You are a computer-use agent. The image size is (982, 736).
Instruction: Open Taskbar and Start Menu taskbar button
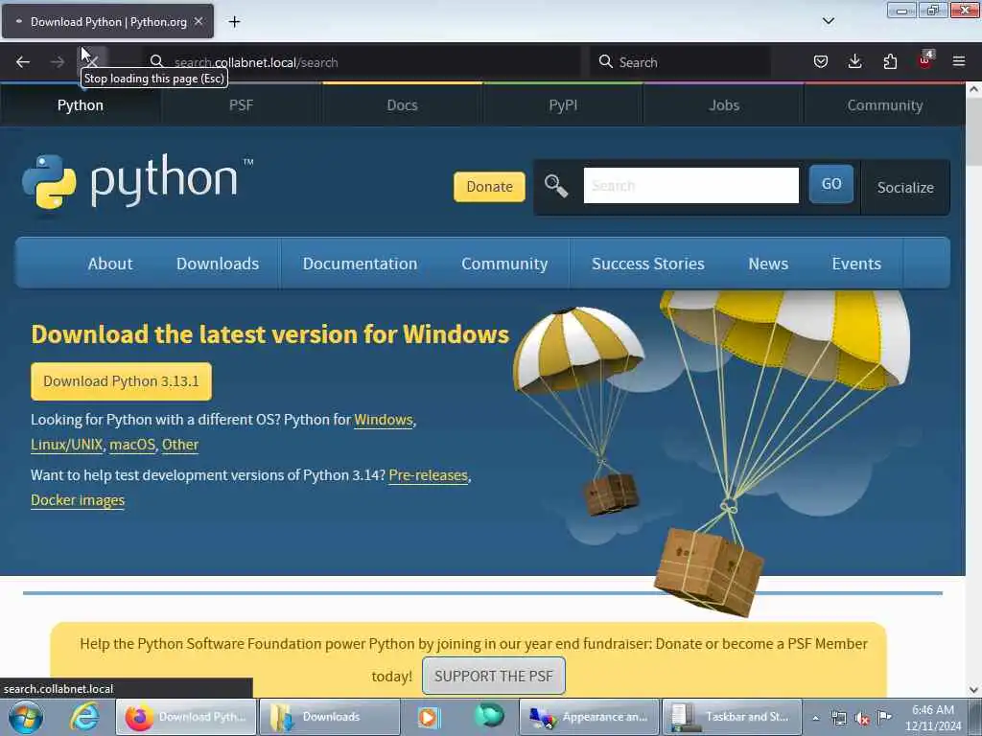click(x=732, y=717)
